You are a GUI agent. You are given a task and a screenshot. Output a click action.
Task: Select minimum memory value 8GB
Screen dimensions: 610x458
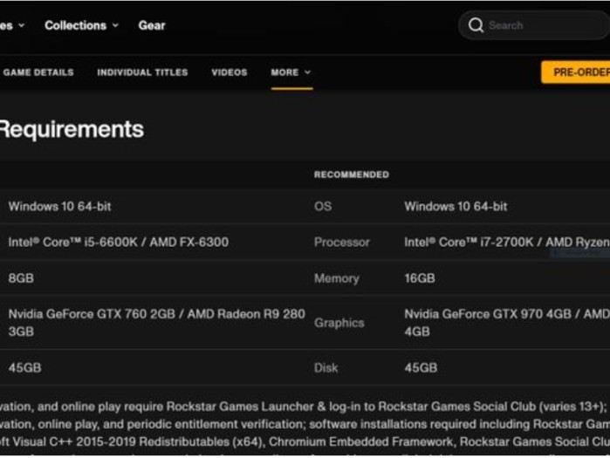(21, 278)
